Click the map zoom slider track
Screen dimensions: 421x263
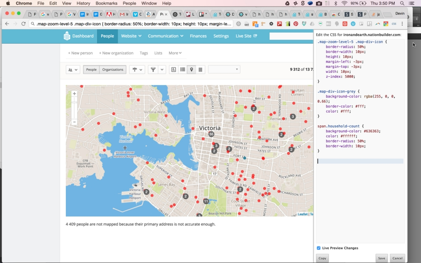[x=74, y=108]
